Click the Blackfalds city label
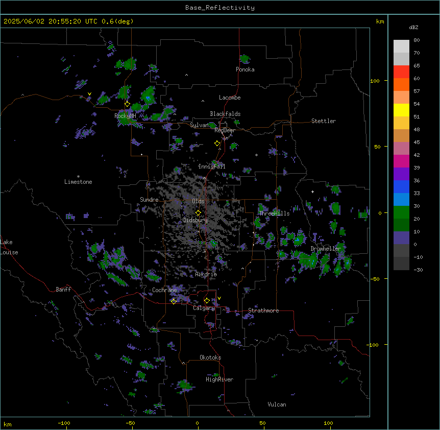Image resolution: width=440 pixels, height=430 pixels. 225,114
